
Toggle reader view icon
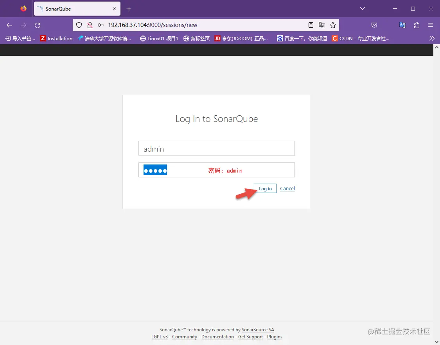pos(311,25)
